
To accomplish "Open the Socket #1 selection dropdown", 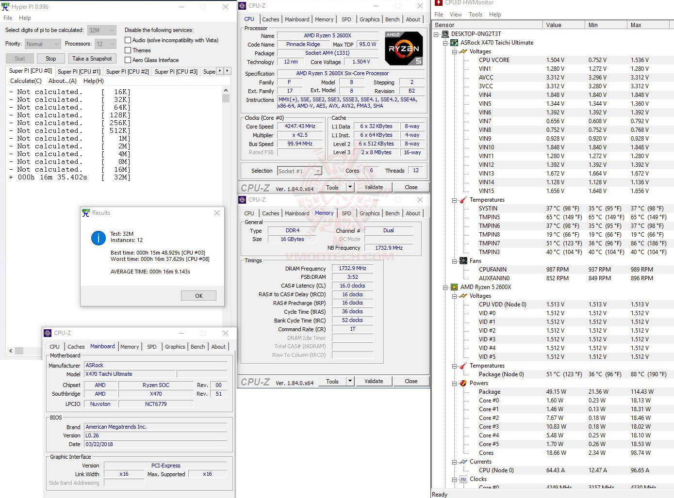I will [299, 171].
